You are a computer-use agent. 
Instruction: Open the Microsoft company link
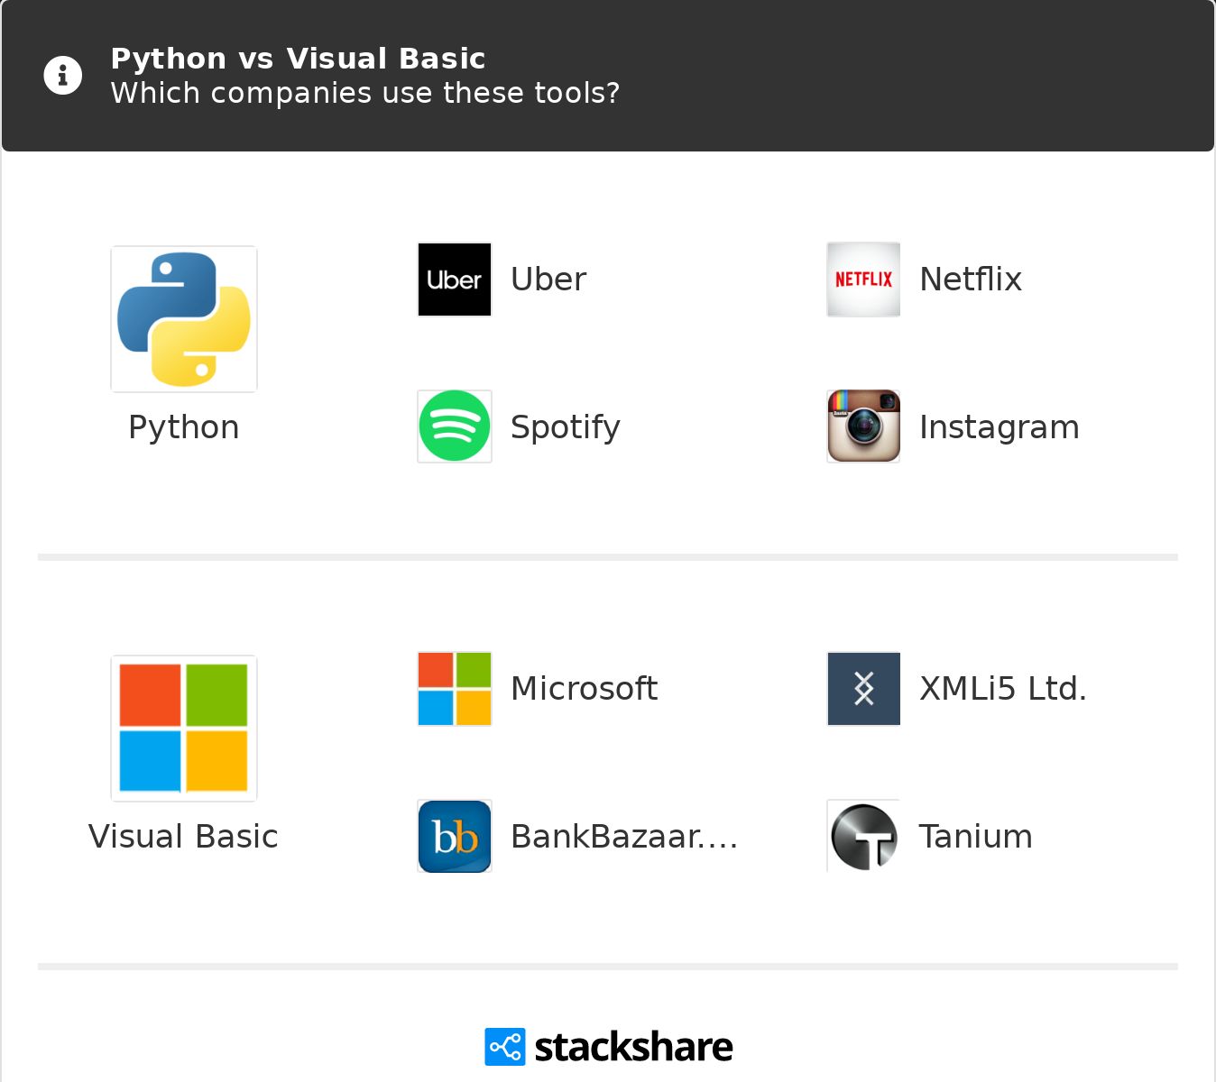point(584,688)
